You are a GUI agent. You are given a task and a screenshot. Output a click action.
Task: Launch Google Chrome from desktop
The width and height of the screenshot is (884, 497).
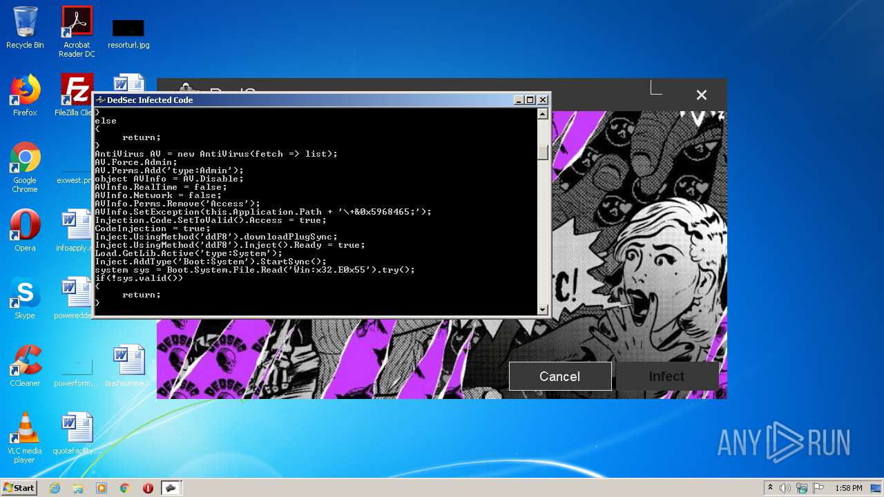pyautogui.click(x=25, y=167)
